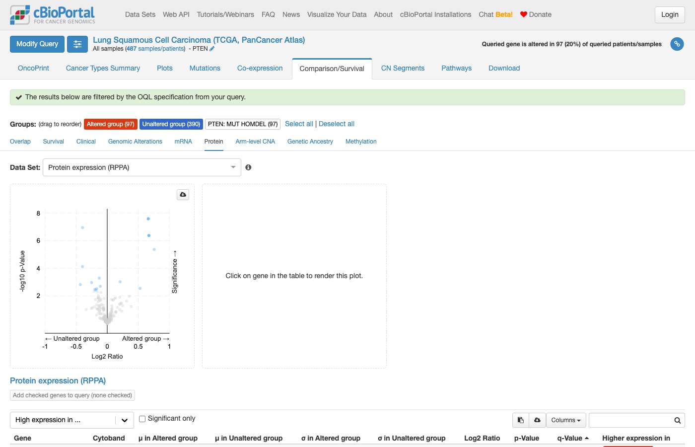This screenshot has height=447, width=695.
Task: Sort table by Log2 Ratio column
Action: (x=482, y=438)
